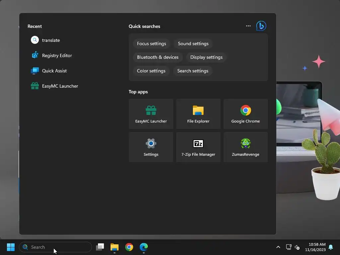Open Google Chrome from the taskbar
340x255 pixels.
click(129, 247)
